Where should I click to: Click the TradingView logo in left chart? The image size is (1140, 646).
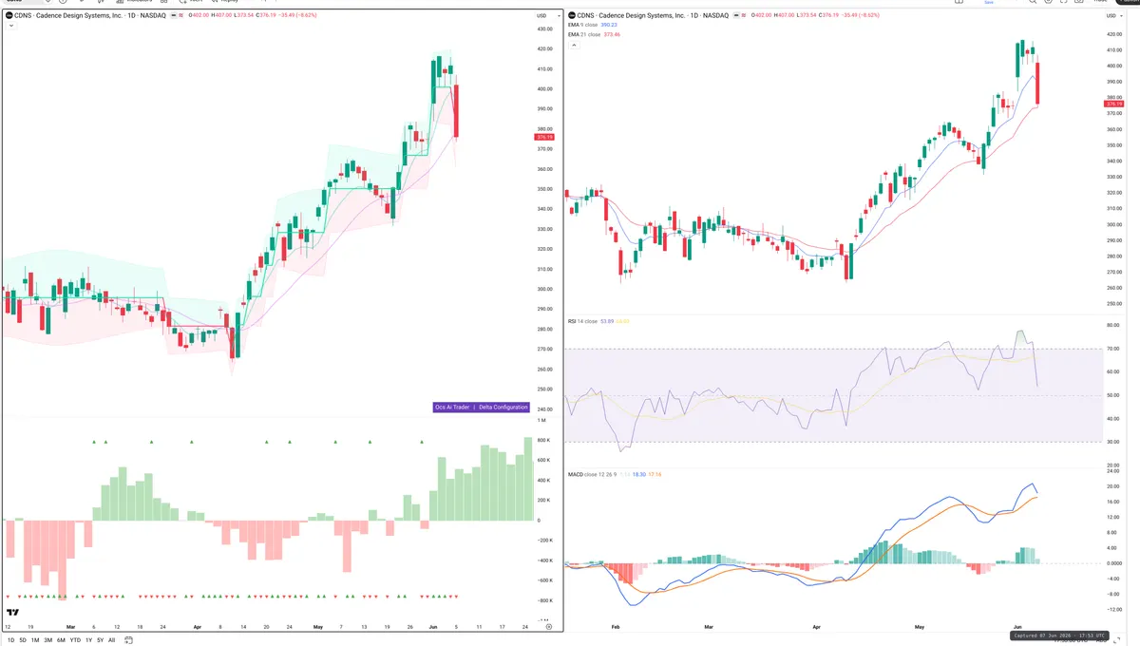point(12,613)
